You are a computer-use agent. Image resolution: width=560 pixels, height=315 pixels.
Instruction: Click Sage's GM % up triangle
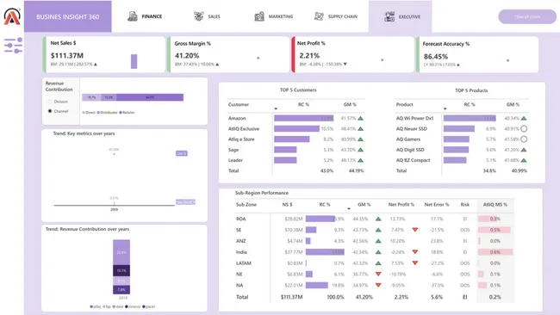pos(361,150)
